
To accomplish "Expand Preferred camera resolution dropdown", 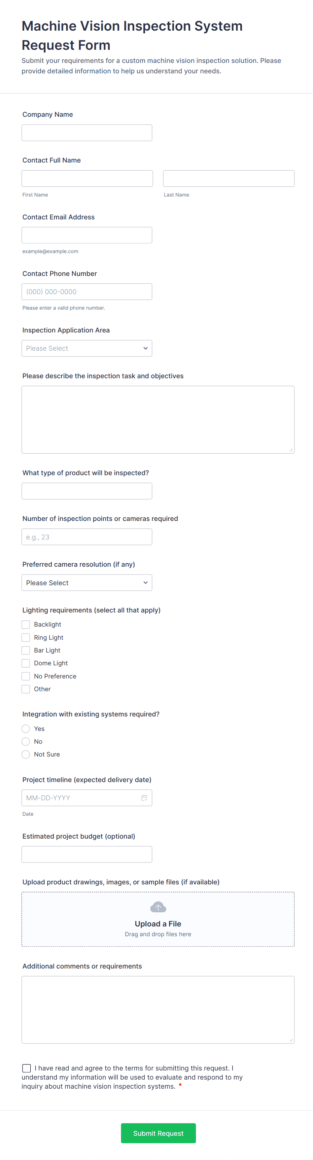I will pos(87,583).
